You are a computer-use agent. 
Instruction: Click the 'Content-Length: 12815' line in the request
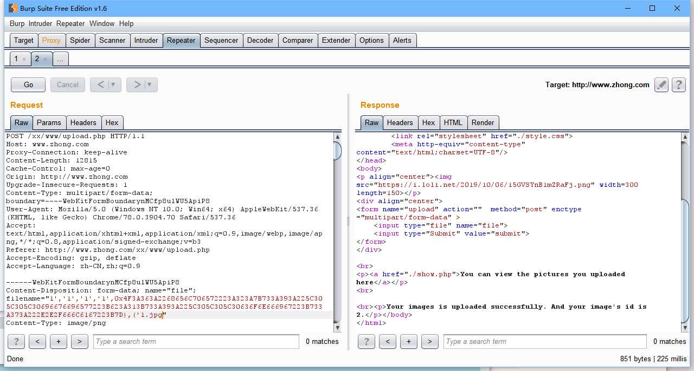tap(52, 160)
